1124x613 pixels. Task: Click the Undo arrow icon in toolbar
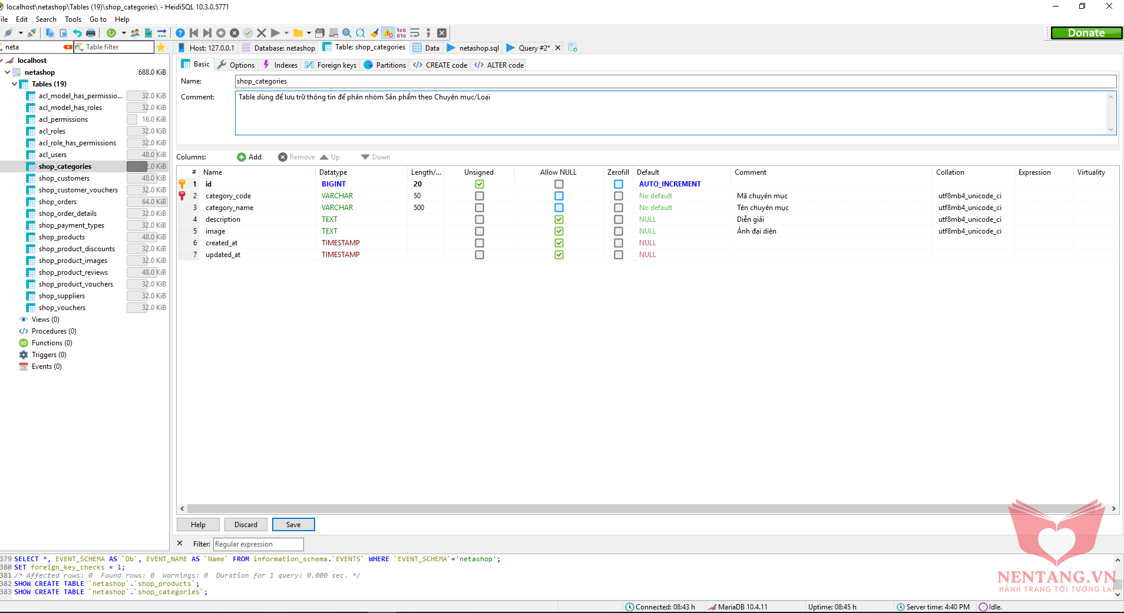(x=77, y=33)
